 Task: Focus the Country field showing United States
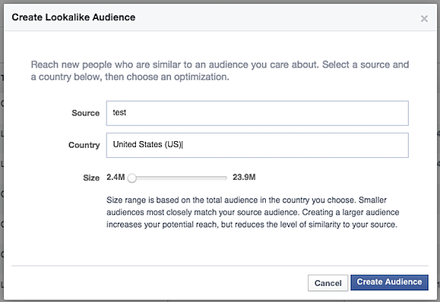pyautogui.click(x=258, y=145)
